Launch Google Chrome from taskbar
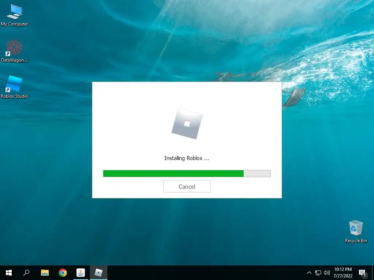This screenshot has height=280, width=374. click(x=63, y=273)
